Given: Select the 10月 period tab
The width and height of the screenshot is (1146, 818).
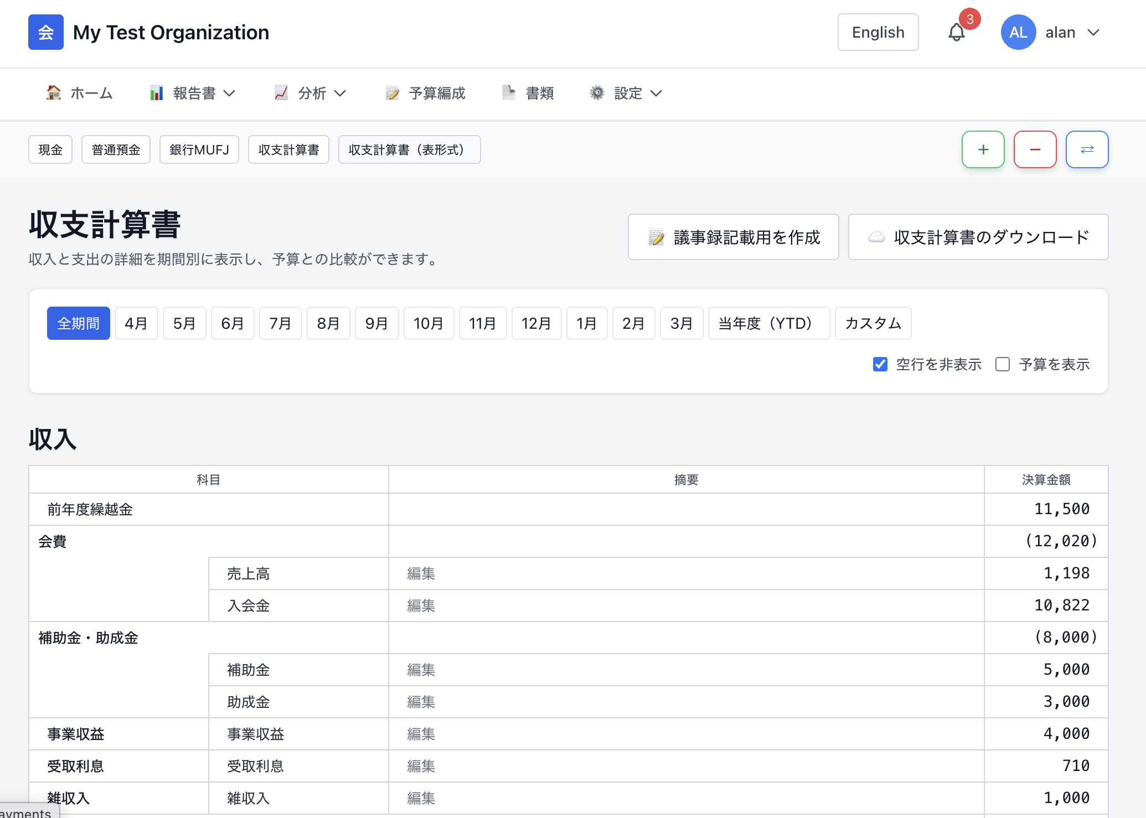Looking at the screenshot, I should pos(429,323).
